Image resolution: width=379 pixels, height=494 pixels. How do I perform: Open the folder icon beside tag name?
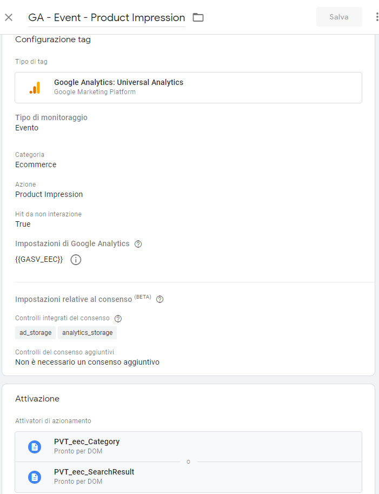click(198, 17)
